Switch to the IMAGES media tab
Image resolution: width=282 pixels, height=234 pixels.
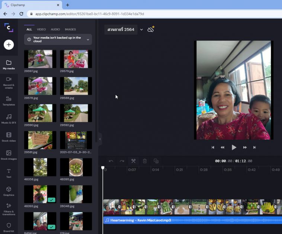[70, 29]
